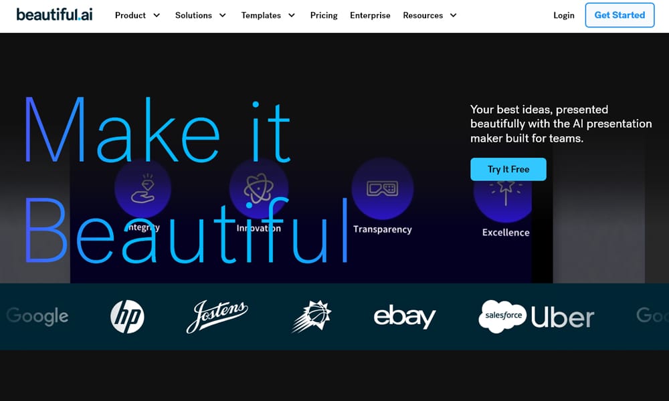This screenshot has width=669, height=401.
Task: Click the Get Started button
Action: click(x=619, y=15)
